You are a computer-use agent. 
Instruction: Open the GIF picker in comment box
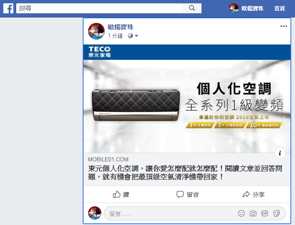click(265, 213)
